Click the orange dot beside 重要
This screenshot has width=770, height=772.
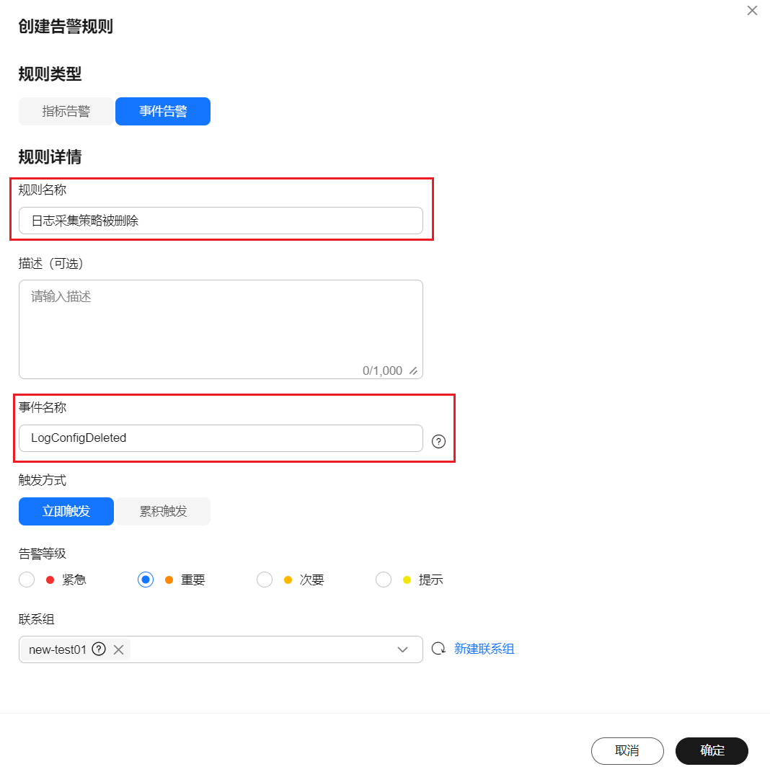169,580
